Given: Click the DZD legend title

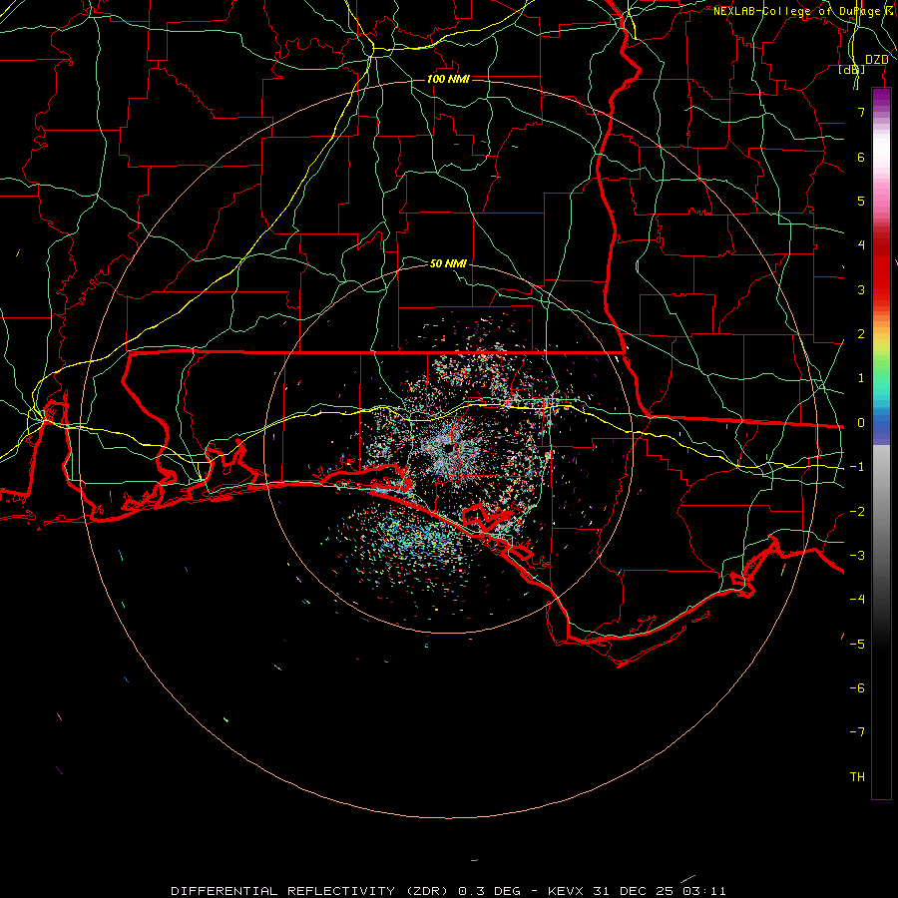Looking at the screenshot, I should click(876, 60).
